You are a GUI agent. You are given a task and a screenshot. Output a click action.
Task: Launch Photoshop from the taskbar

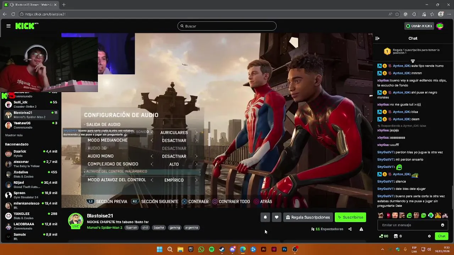coord(284,249)
